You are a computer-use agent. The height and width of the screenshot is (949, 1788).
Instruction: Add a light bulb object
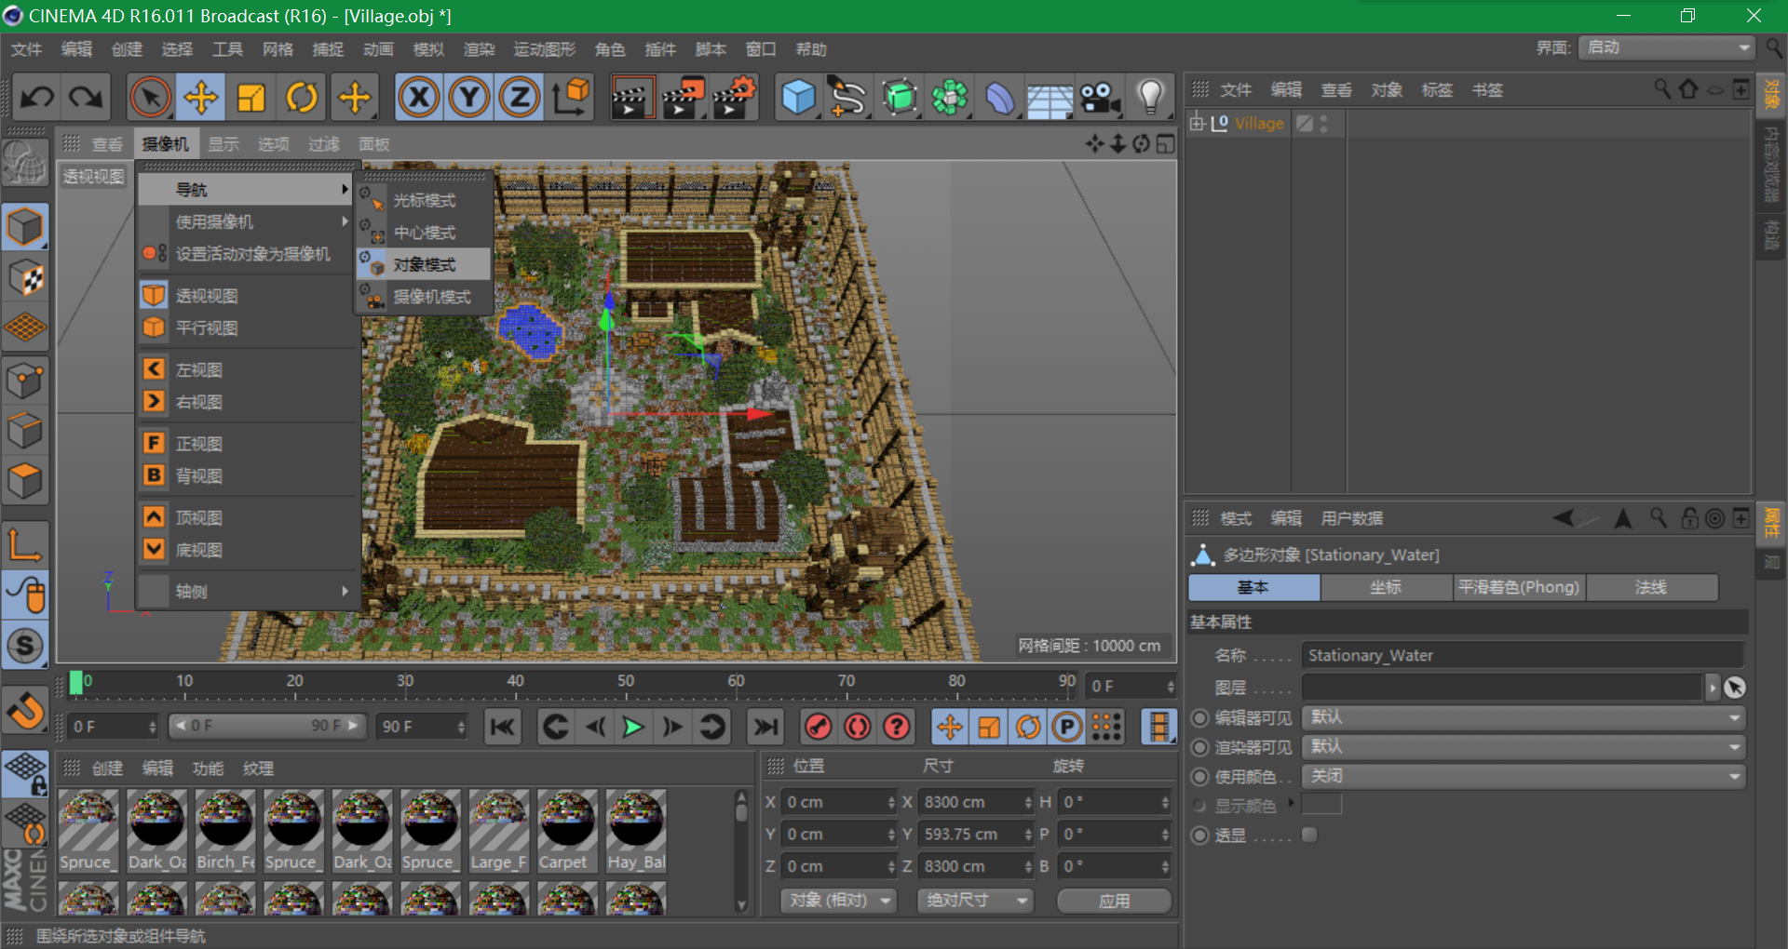[x=1151, y=97]
